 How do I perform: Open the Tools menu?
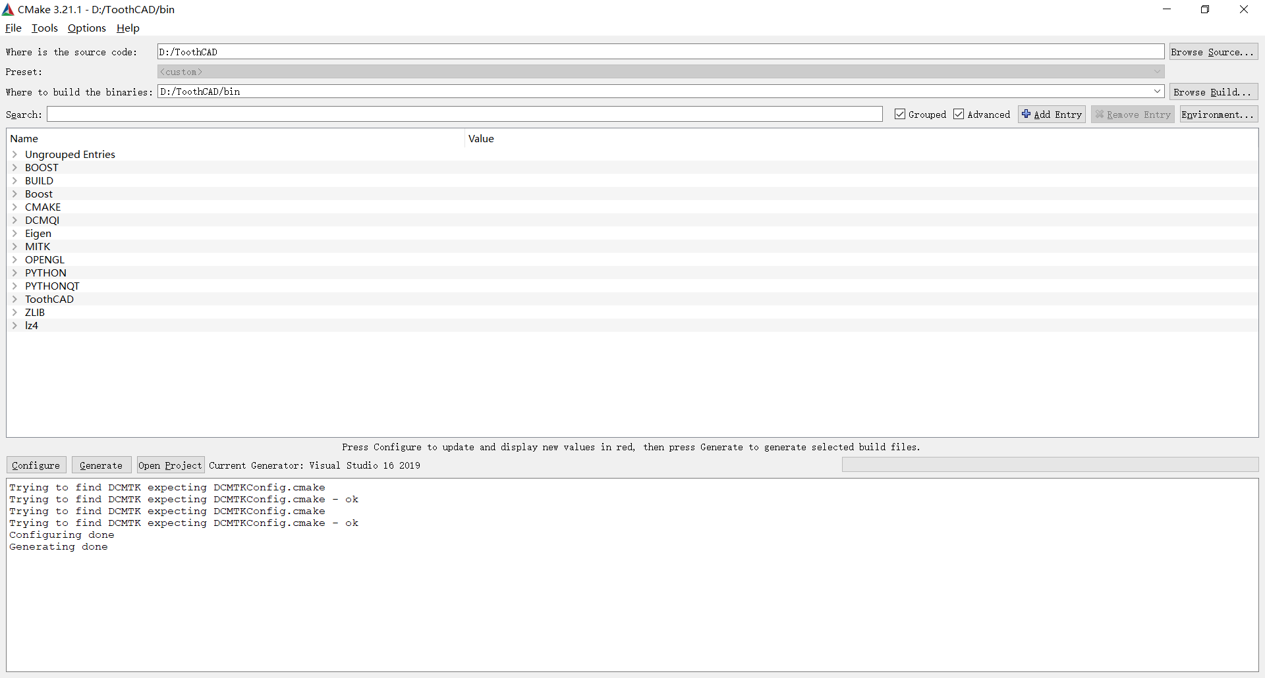coord(45,28)
